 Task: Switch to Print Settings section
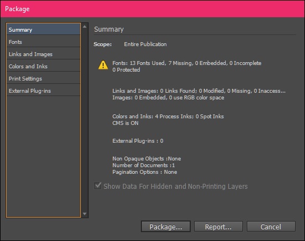[43, 78]
